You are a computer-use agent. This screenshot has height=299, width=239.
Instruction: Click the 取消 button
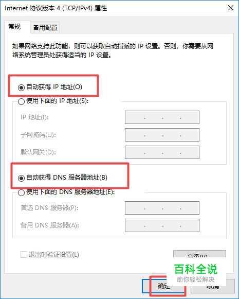212,286
